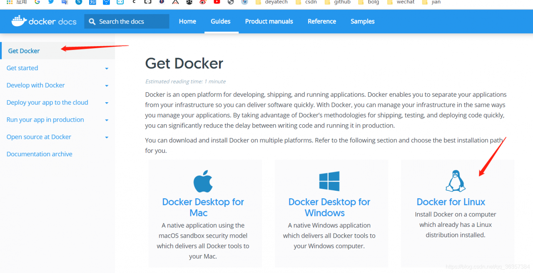
Task: Click the search magnifier icon
Action: click(92, 22)
